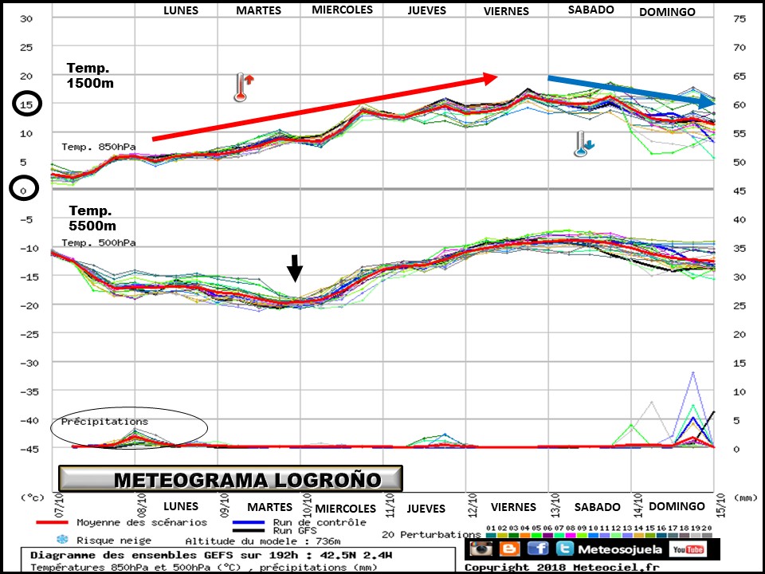Click the 60 value on precipitation axis
The height and width of the screenshot is (574, 765).
[739, 104]
